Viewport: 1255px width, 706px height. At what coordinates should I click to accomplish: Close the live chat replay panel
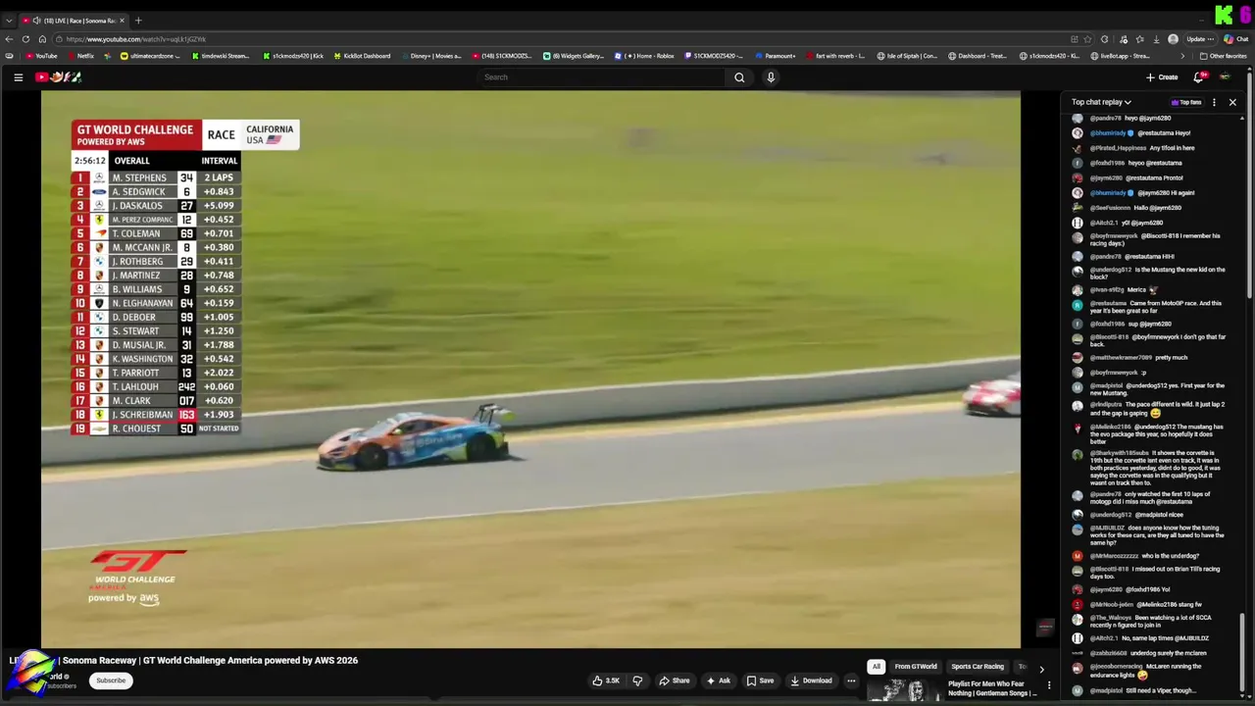(1232, 102)
